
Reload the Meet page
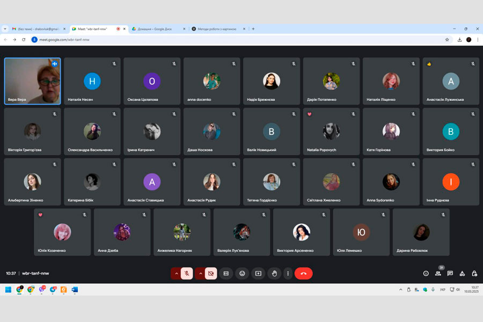click(24, 39)
